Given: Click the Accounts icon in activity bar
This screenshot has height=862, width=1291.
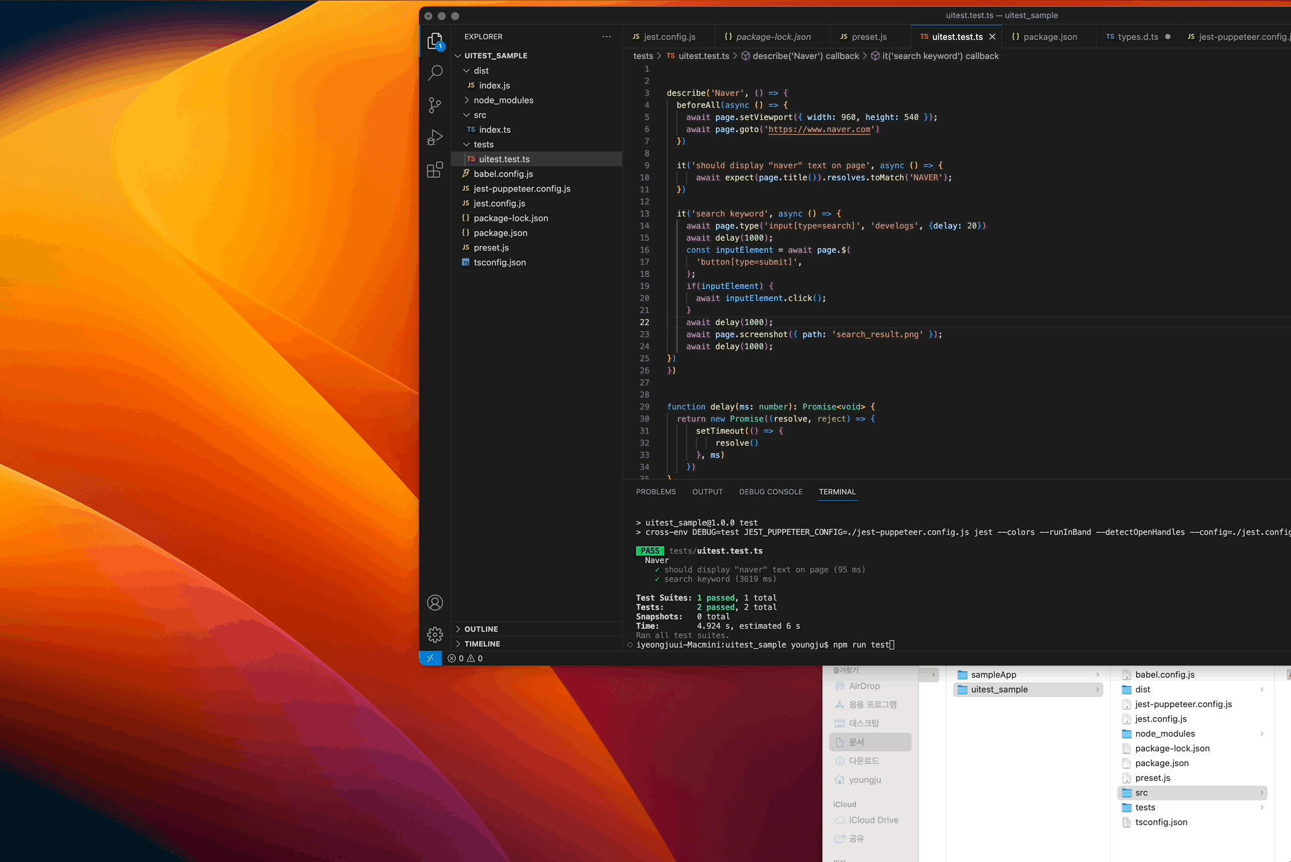Looking at the screenshot, I should tap(435, 603).
